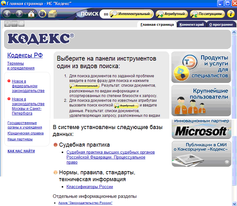The width and height of the screenshot is (237, 206).
Task: Open the По ситуациям search
Action: tap(207, 14)
